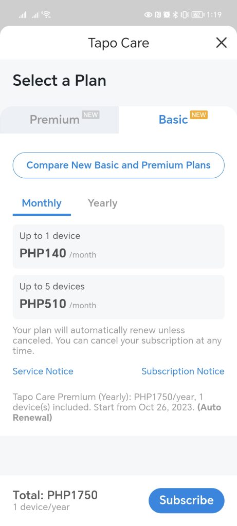The width and height of the screenshot is (237, 526).
Task: Choose the Monthly billing tab
Action: coord(42,203)
